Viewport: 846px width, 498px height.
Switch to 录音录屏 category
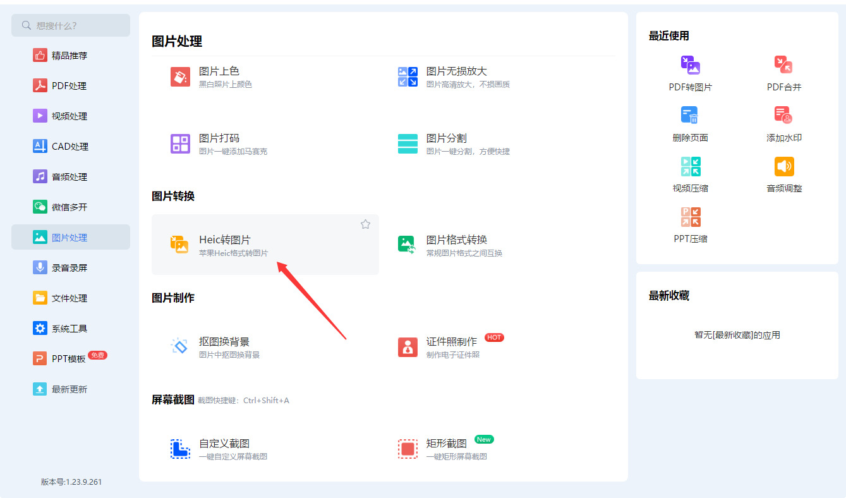tap(71, 268)
